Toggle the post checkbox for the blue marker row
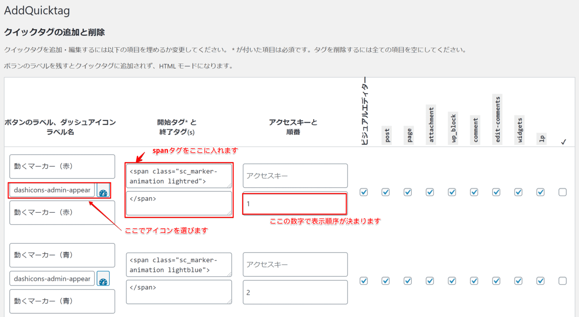The height and width of the screenshot is (317, 579). point(386,281)
